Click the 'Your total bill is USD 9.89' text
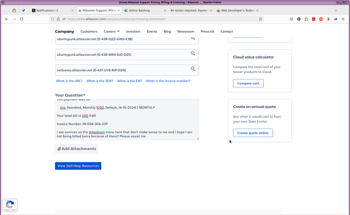Viewport: 350px width, 215px height. [76, 116]
